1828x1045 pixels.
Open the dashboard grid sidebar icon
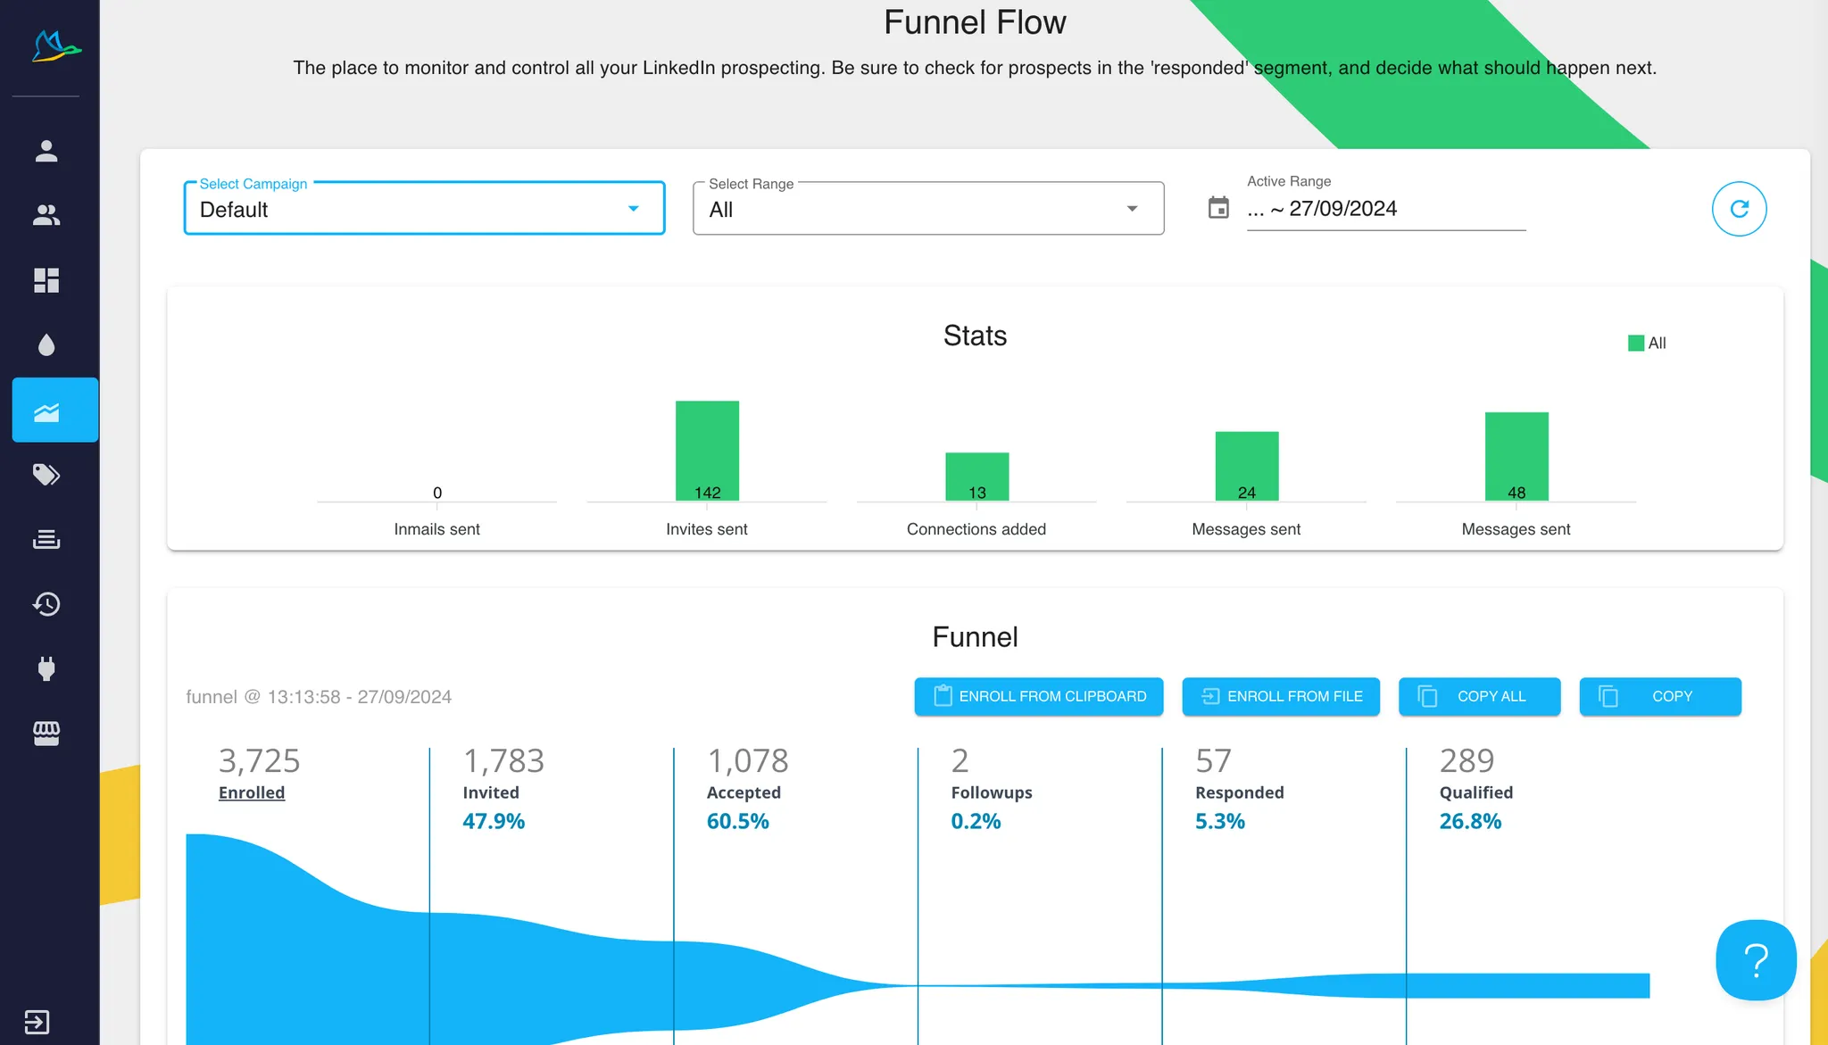(46, 280)
